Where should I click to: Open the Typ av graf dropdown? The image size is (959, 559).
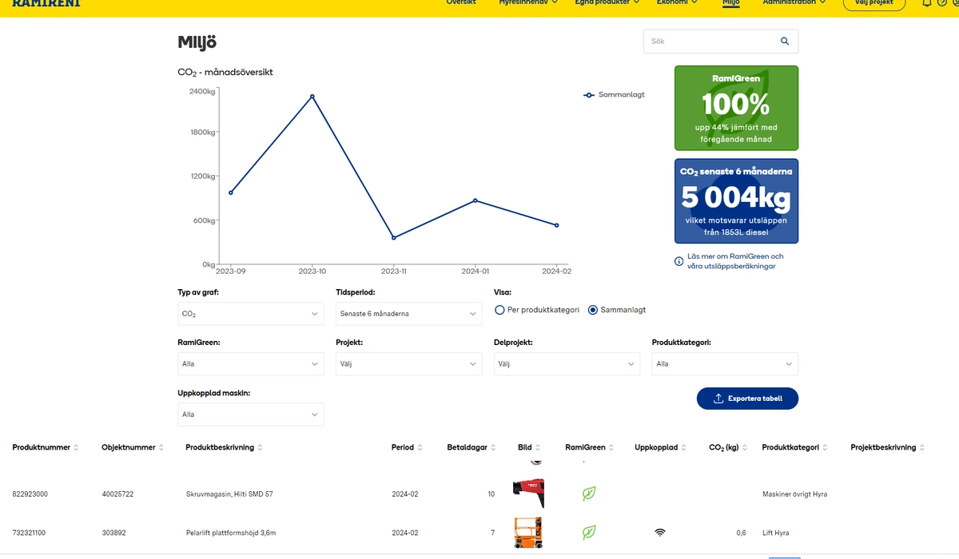point(251,314)
